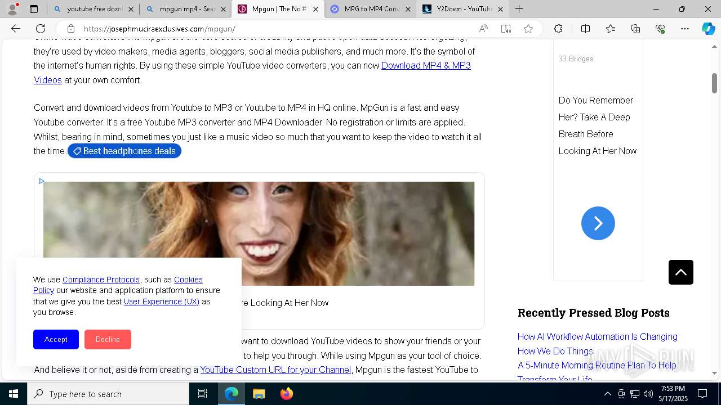This screenshot has height=405, width=721.
Task: Open the Windows Start menu
Action: coord(14,394)
